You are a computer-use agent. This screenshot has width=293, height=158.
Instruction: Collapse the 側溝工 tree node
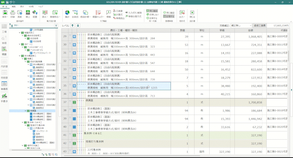pos(23,58)
